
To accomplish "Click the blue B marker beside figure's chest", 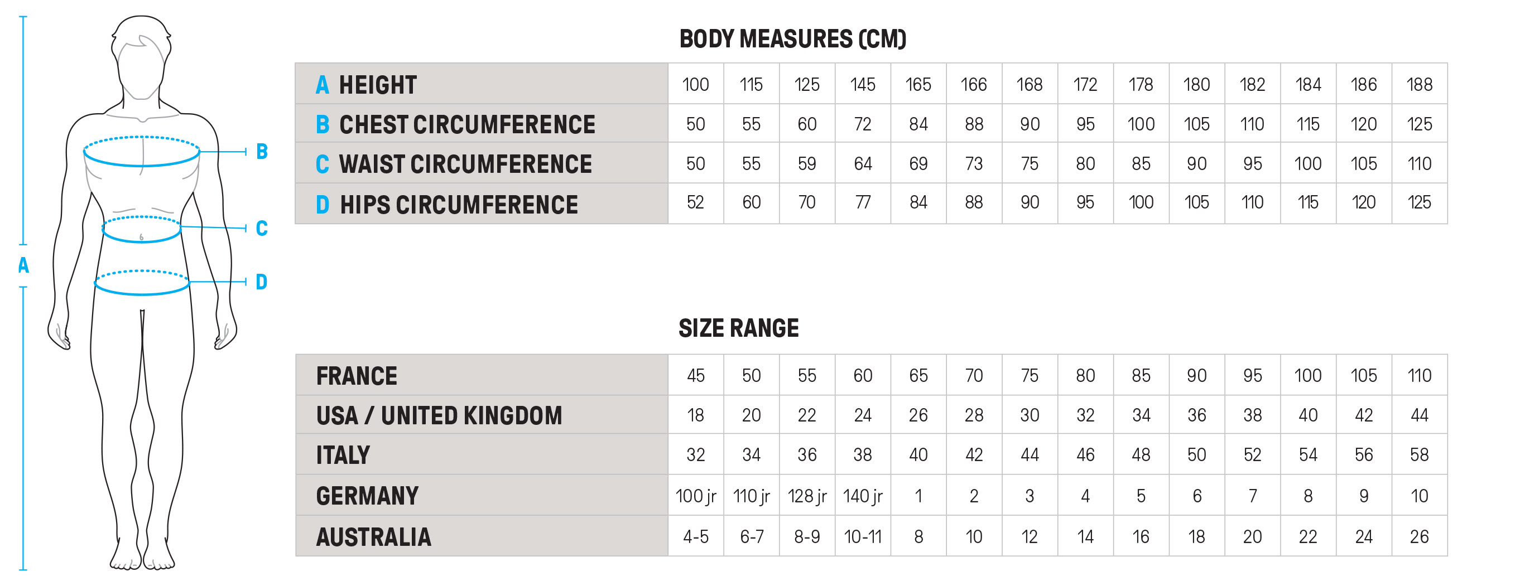I will pos(262,152).
